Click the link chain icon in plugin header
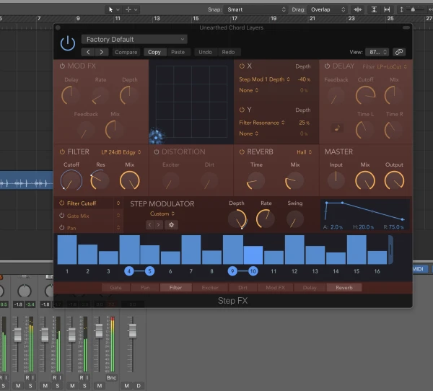 [399, 52]
